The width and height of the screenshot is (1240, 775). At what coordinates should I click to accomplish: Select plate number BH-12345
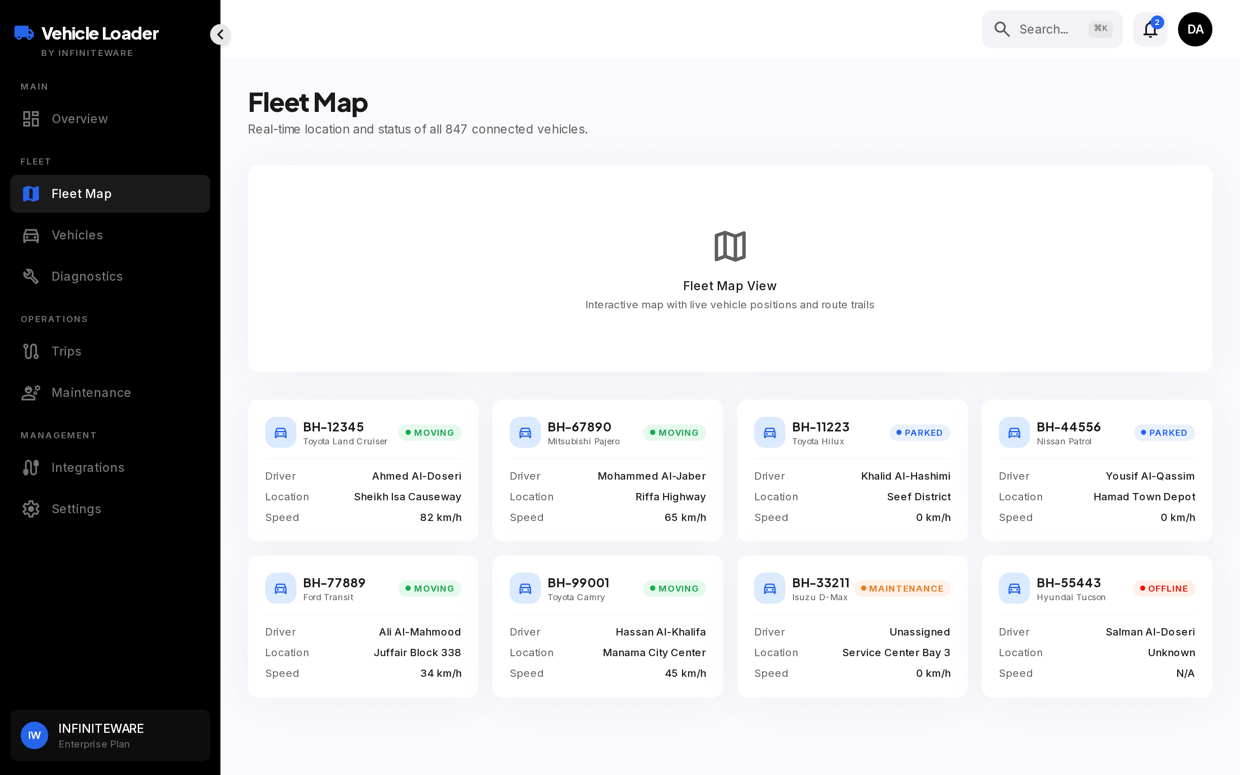pyautogui.click(x=334, y=427)
